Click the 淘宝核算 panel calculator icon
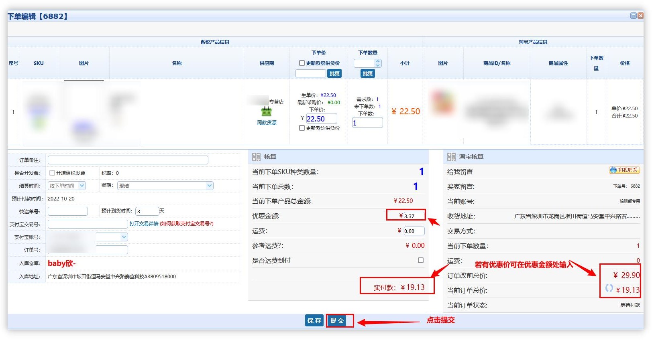Image resolution: width=652 pixels, height=340 pixels. [x=451, y=157]
